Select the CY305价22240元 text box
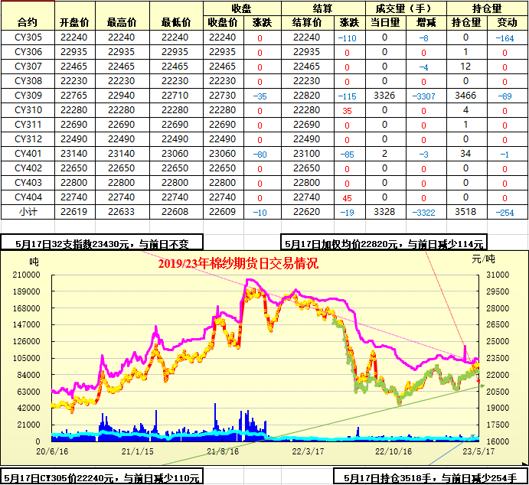The width and height of the screenshot is (529, 485). click(x=101, y=477)
